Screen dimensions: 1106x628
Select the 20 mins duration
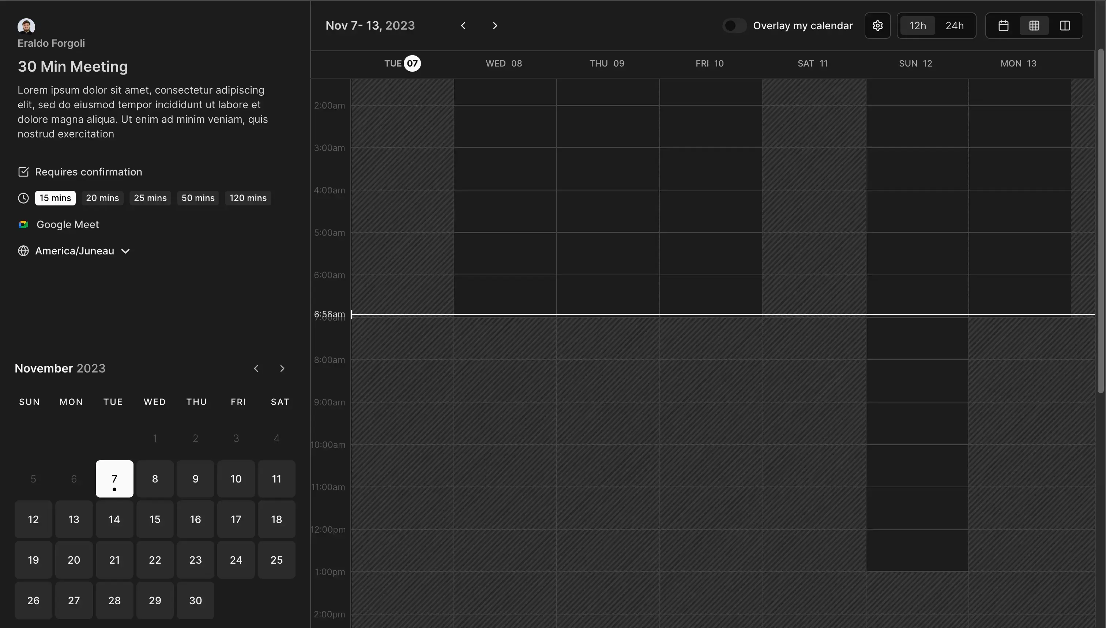tap(102, 198)
